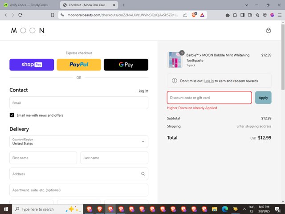Open the browser hamburger menu
Screen dimensions: 285x214
(280, 15)
